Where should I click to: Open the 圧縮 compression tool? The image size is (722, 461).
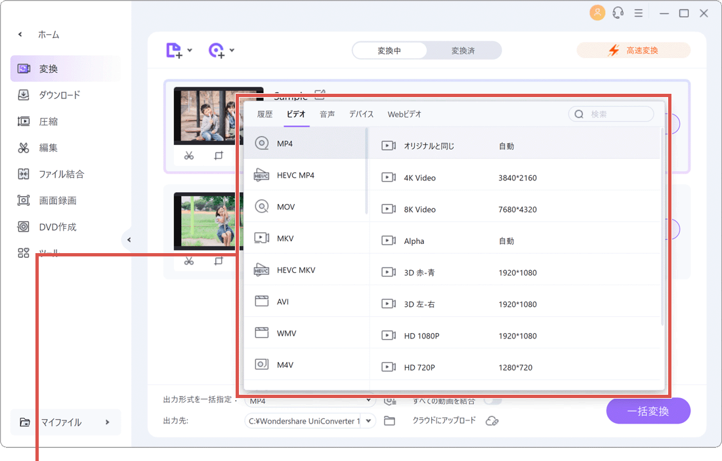click(65, 121)
